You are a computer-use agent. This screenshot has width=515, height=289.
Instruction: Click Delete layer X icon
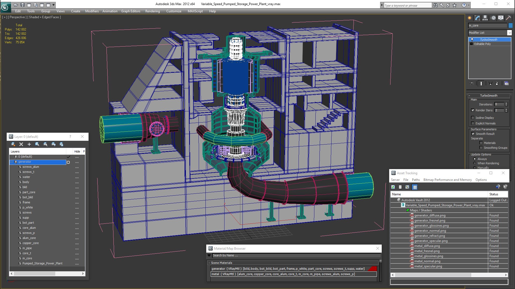coord(21,144)
